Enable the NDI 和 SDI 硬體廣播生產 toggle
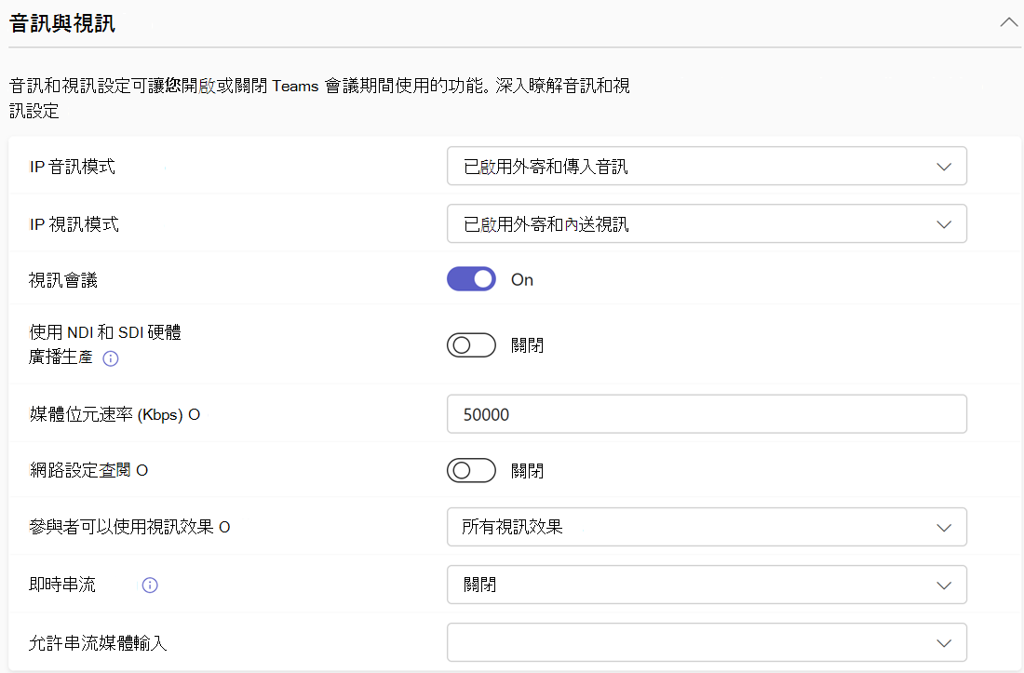Image resolution: width=1024 pixels, height=673 pixels. [471, 345]
